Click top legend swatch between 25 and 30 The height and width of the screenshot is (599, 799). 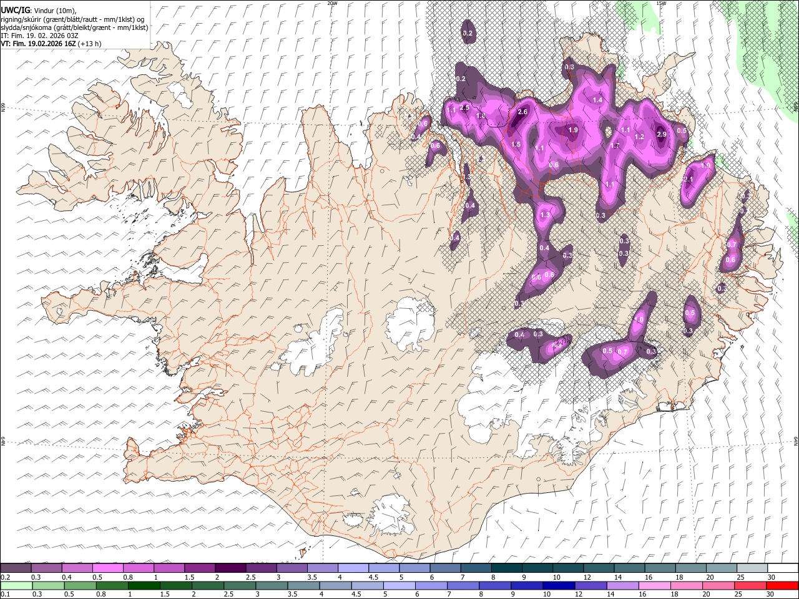752,568
